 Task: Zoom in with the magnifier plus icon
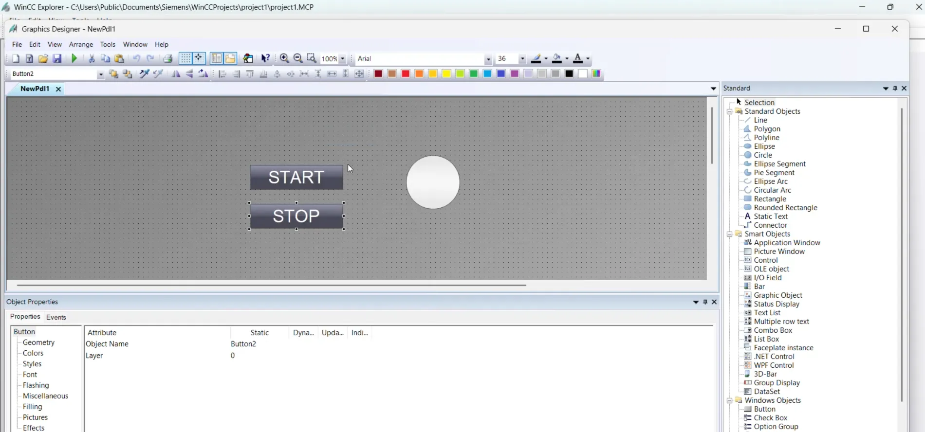pos(284,58)
